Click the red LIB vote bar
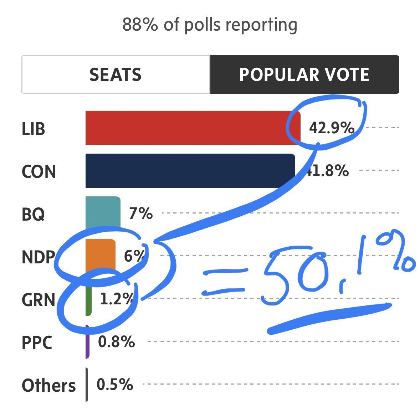Screen dimensions: 420x417 [x=185, y=128]
